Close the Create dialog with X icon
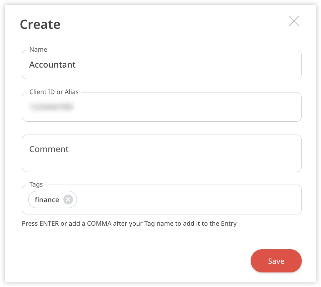321x287 pixels. pos(294,21)
